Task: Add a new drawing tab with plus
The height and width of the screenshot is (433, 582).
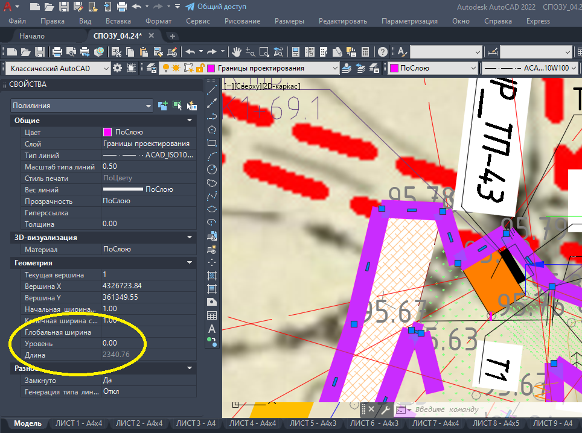Action: 172,36
